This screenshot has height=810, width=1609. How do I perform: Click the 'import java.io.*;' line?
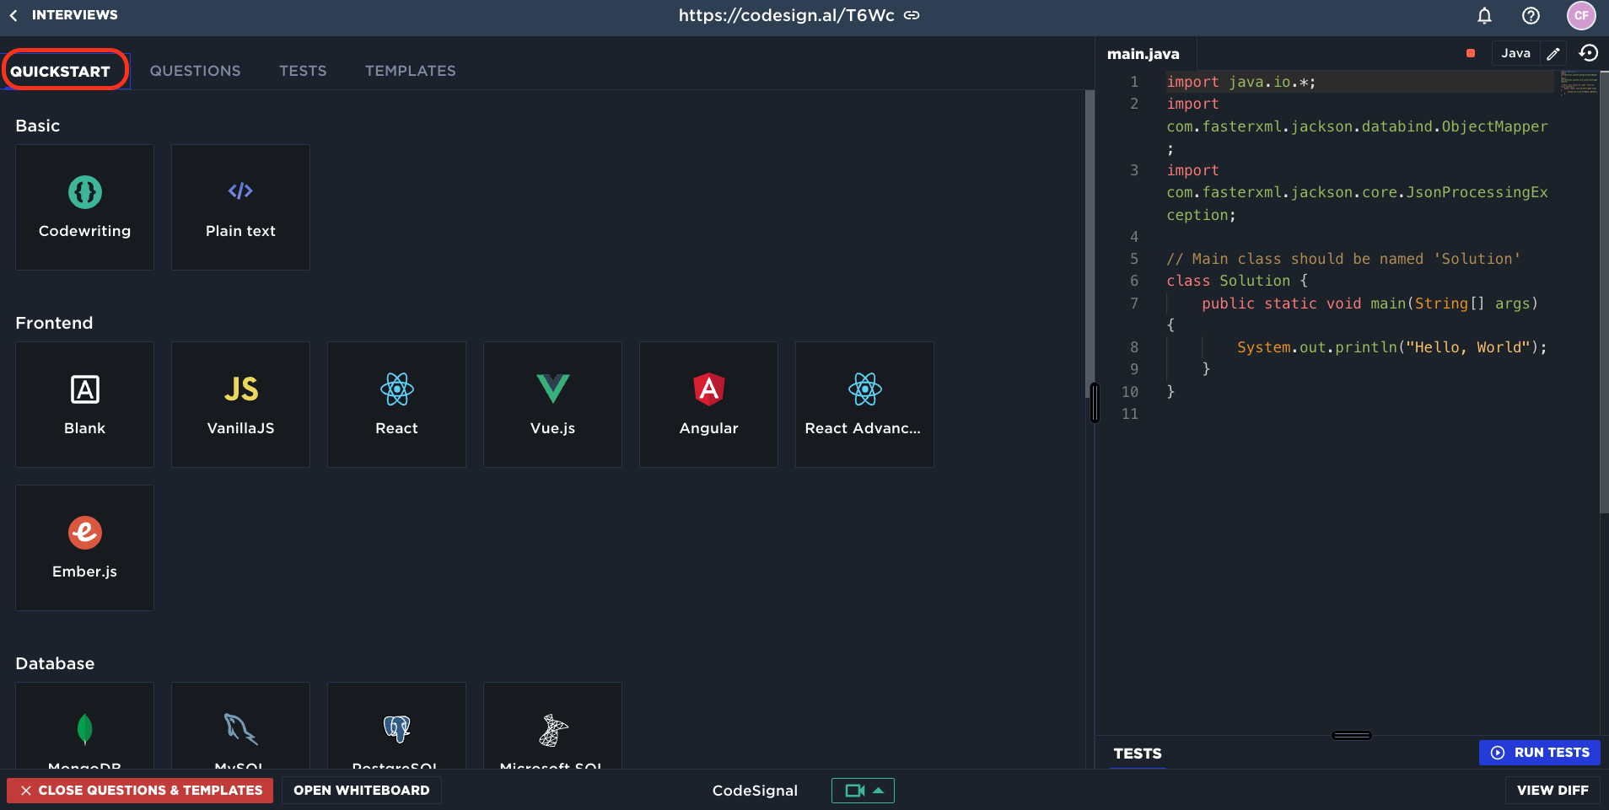(1241, 82)
